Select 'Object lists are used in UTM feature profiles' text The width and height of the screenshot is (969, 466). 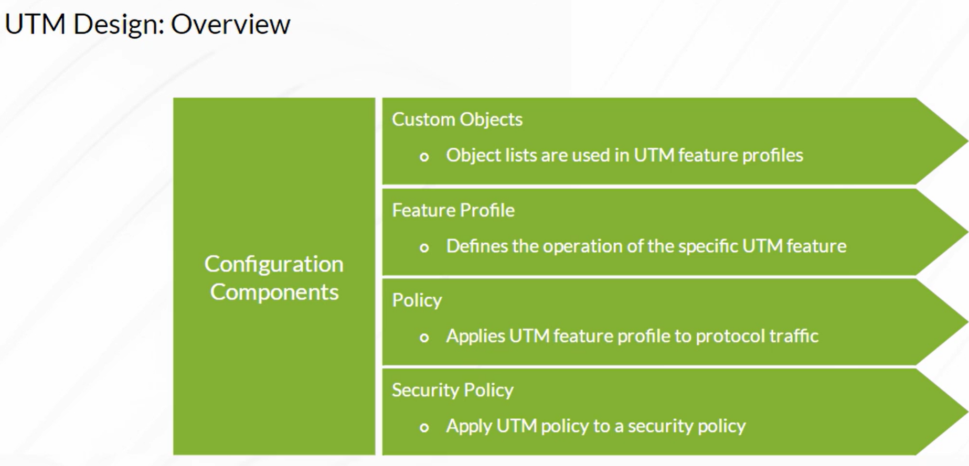pos(624,155)
